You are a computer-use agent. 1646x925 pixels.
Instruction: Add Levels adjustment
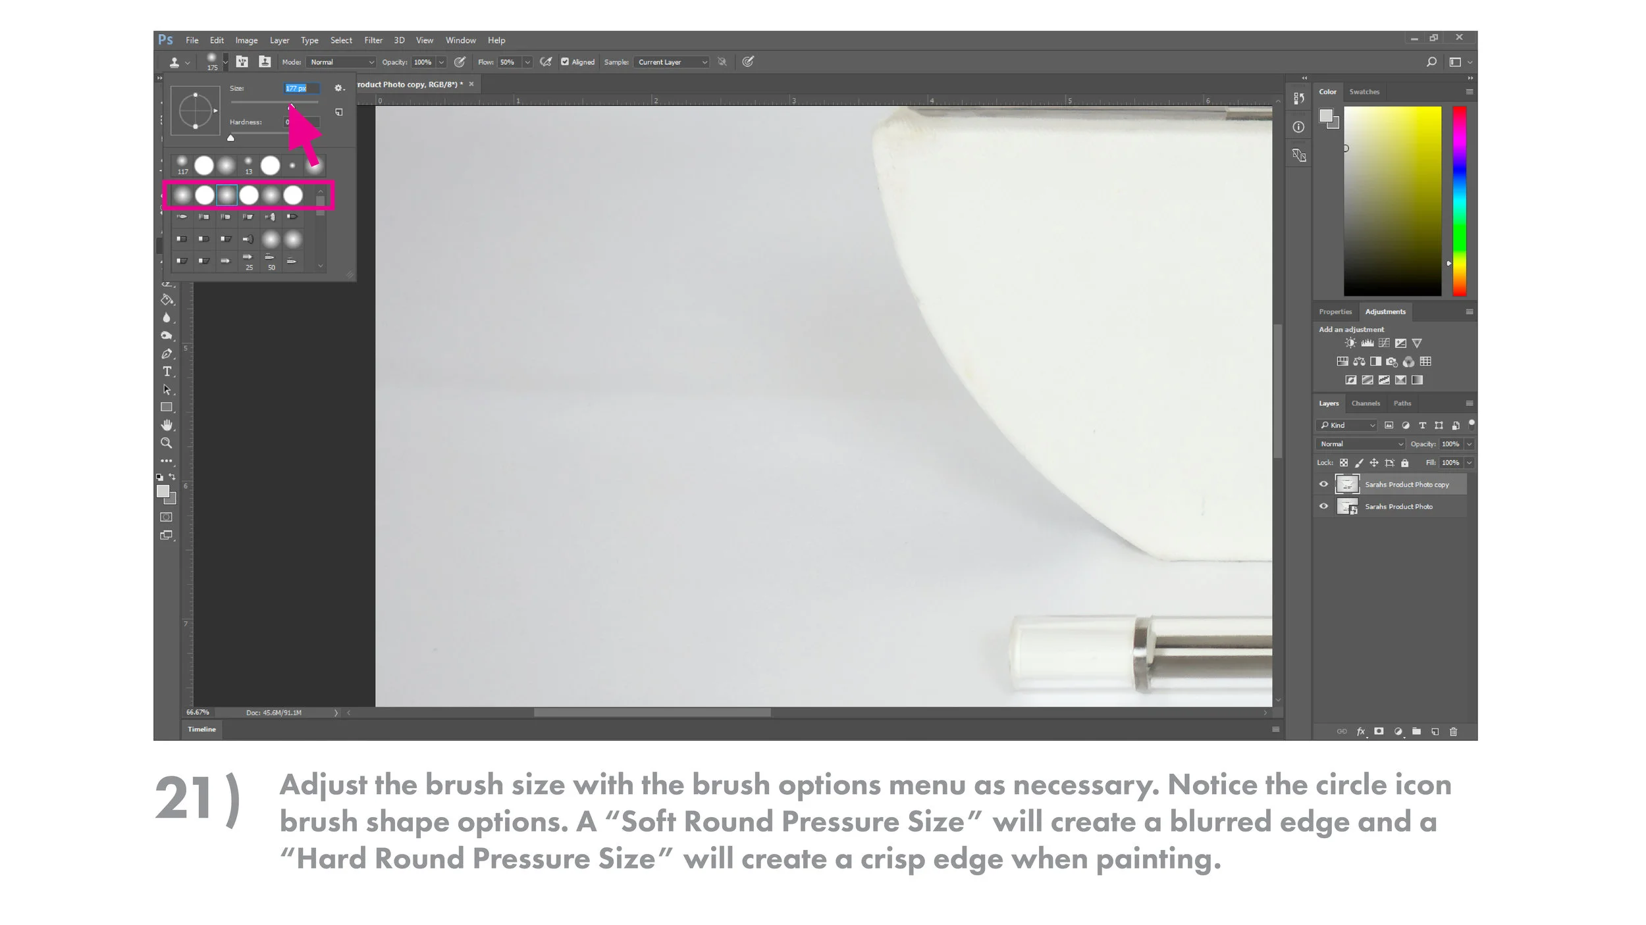pos(1367,343)
